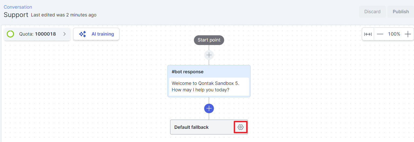Click the 100% zoom level
Viewport: 414px width, 142px height.
[x=394, y=34]
